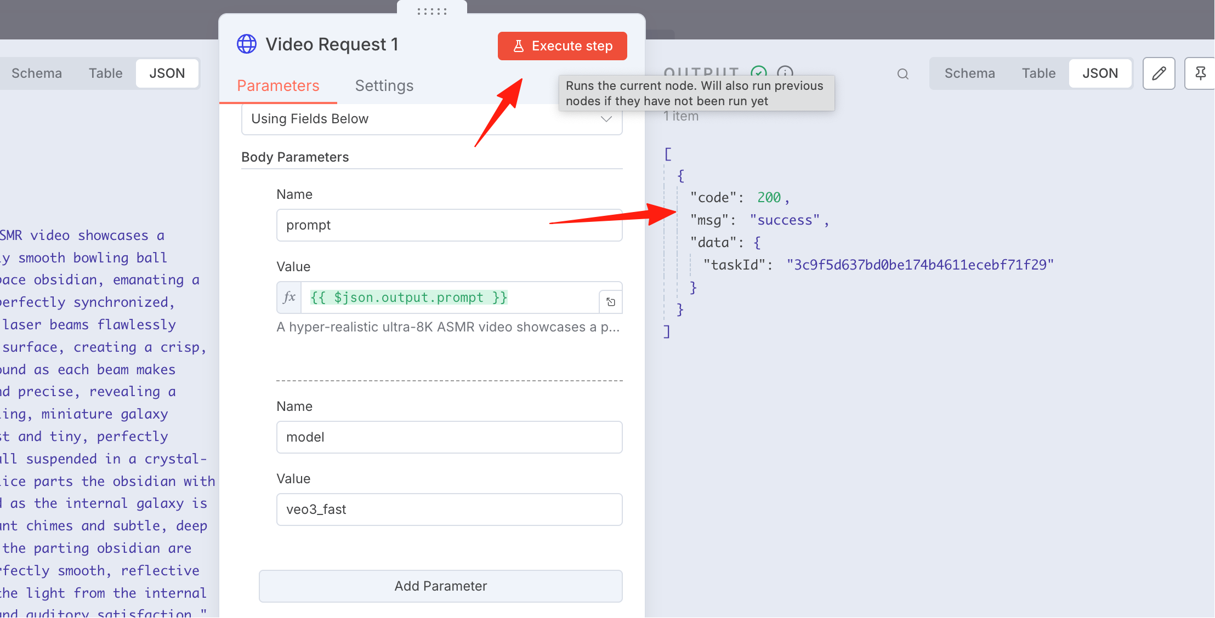
Task: Switch to the Settings tab
Action: [x=384, y=86]
